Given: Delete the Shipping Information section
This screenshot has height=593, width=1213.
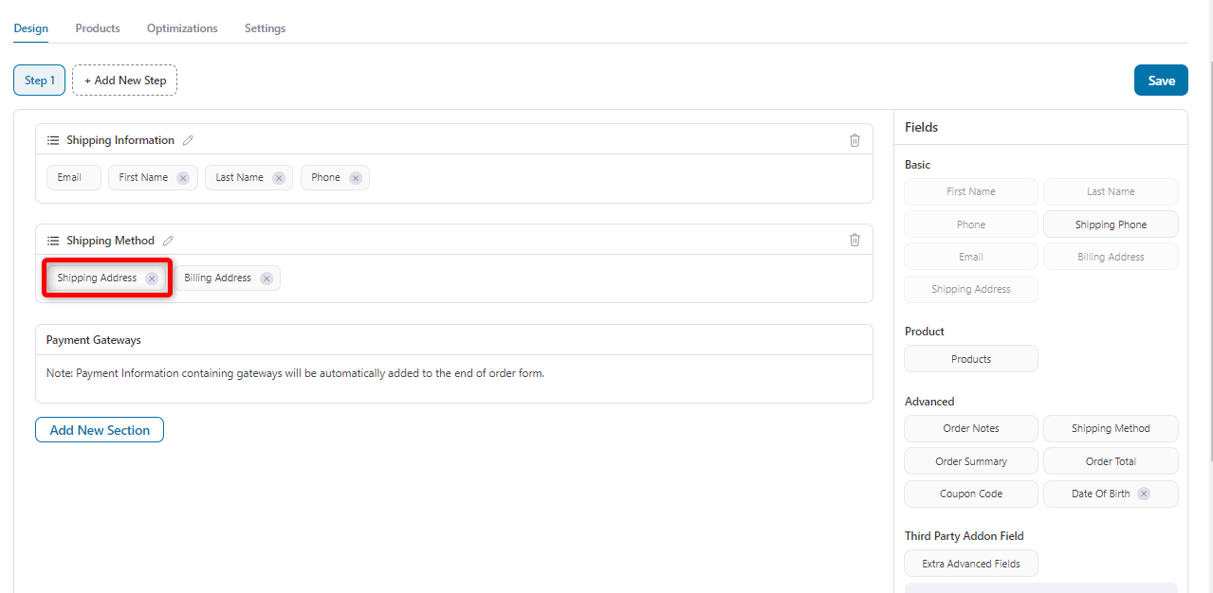Looking at the screenshot, I should 855,140.
